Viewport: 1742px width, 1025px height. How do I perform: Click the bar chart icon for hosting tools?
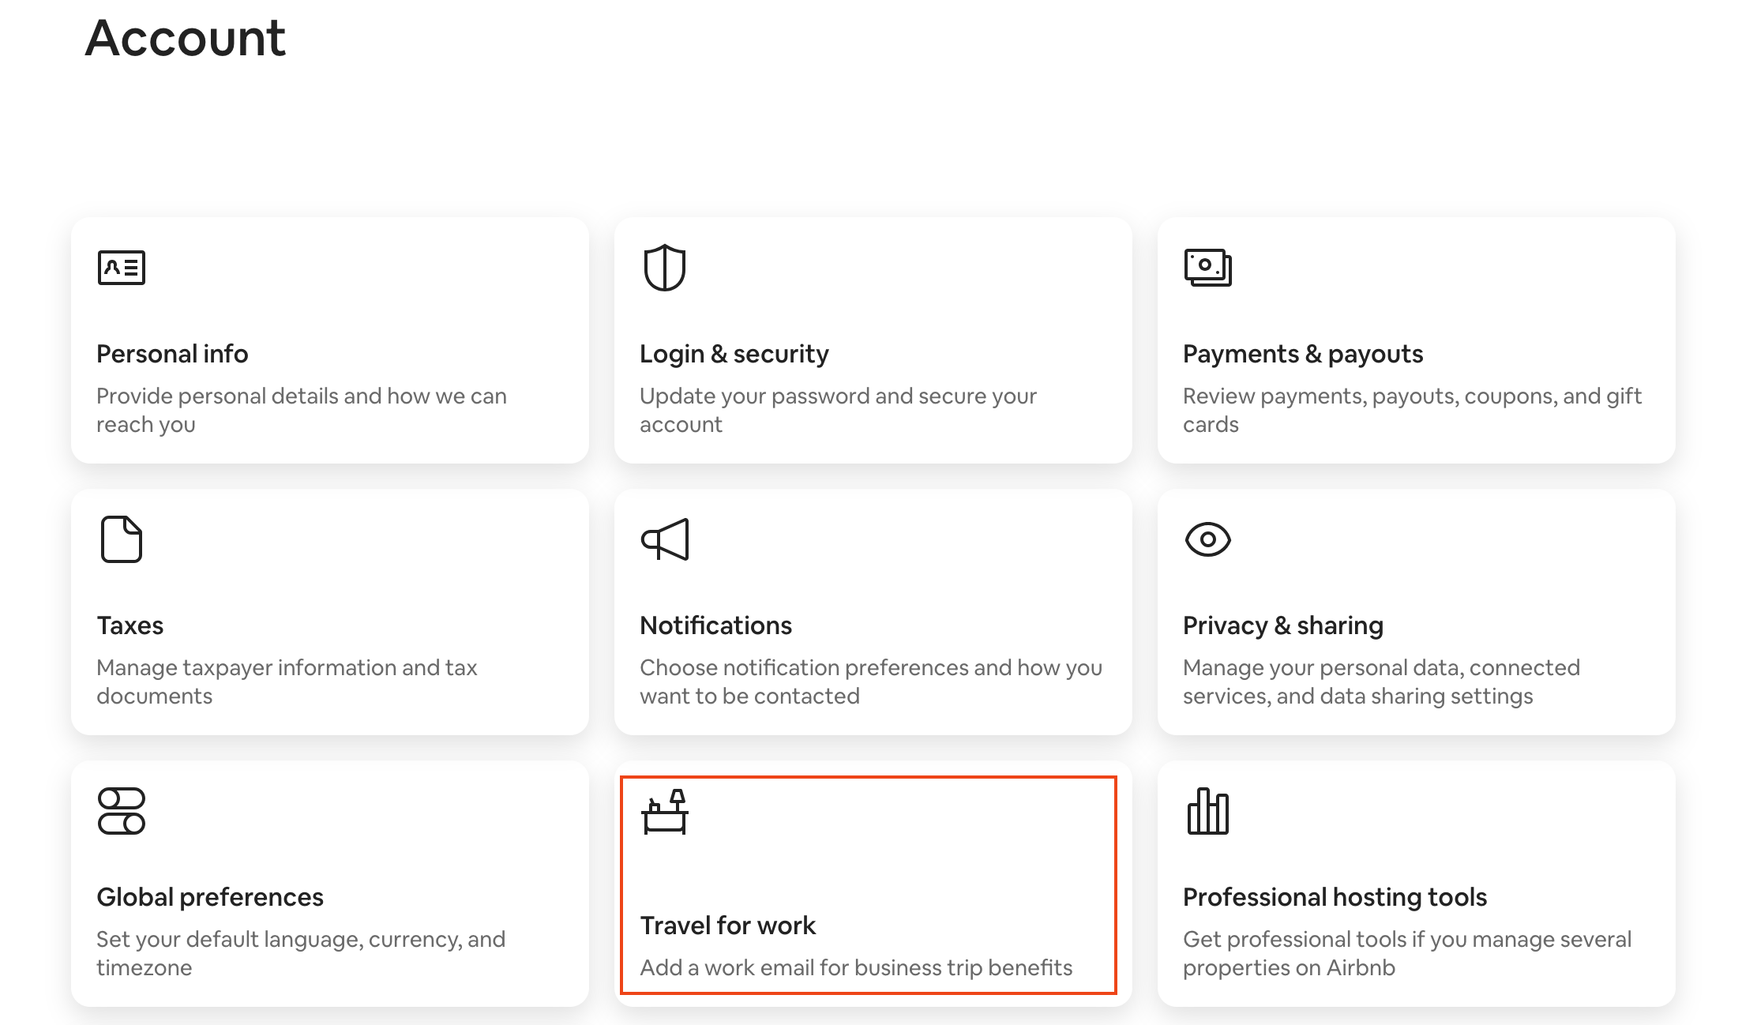[x=1208, y=811]
